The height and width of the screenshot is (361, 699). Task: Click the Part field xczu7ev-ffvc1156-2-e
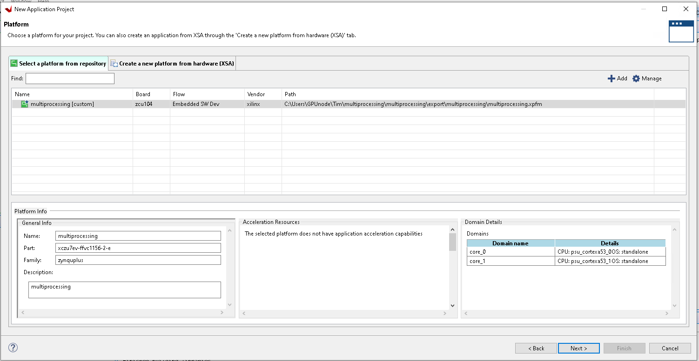click(138, 248)
